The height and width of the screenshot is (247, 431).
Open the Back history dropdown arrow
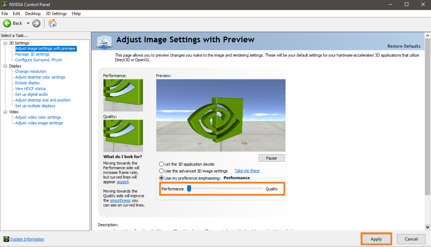point(28,24)
